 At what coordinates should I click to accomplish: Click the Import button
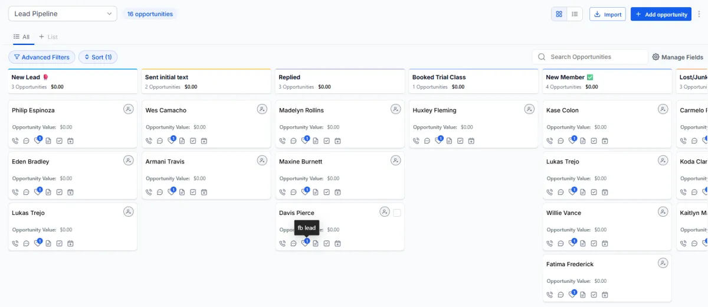[607, 14]
